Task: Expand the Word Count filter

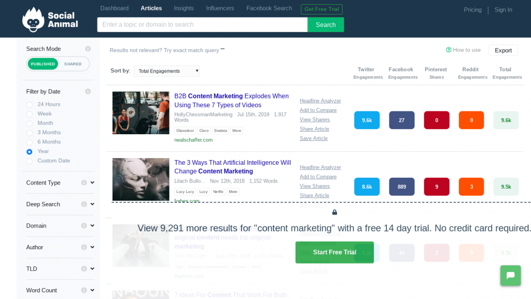Action: click(92, 290)
